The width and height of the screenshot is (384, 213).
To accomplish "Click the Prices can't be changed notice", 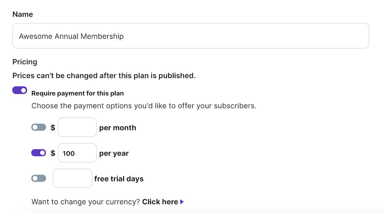I will (104, 76).
